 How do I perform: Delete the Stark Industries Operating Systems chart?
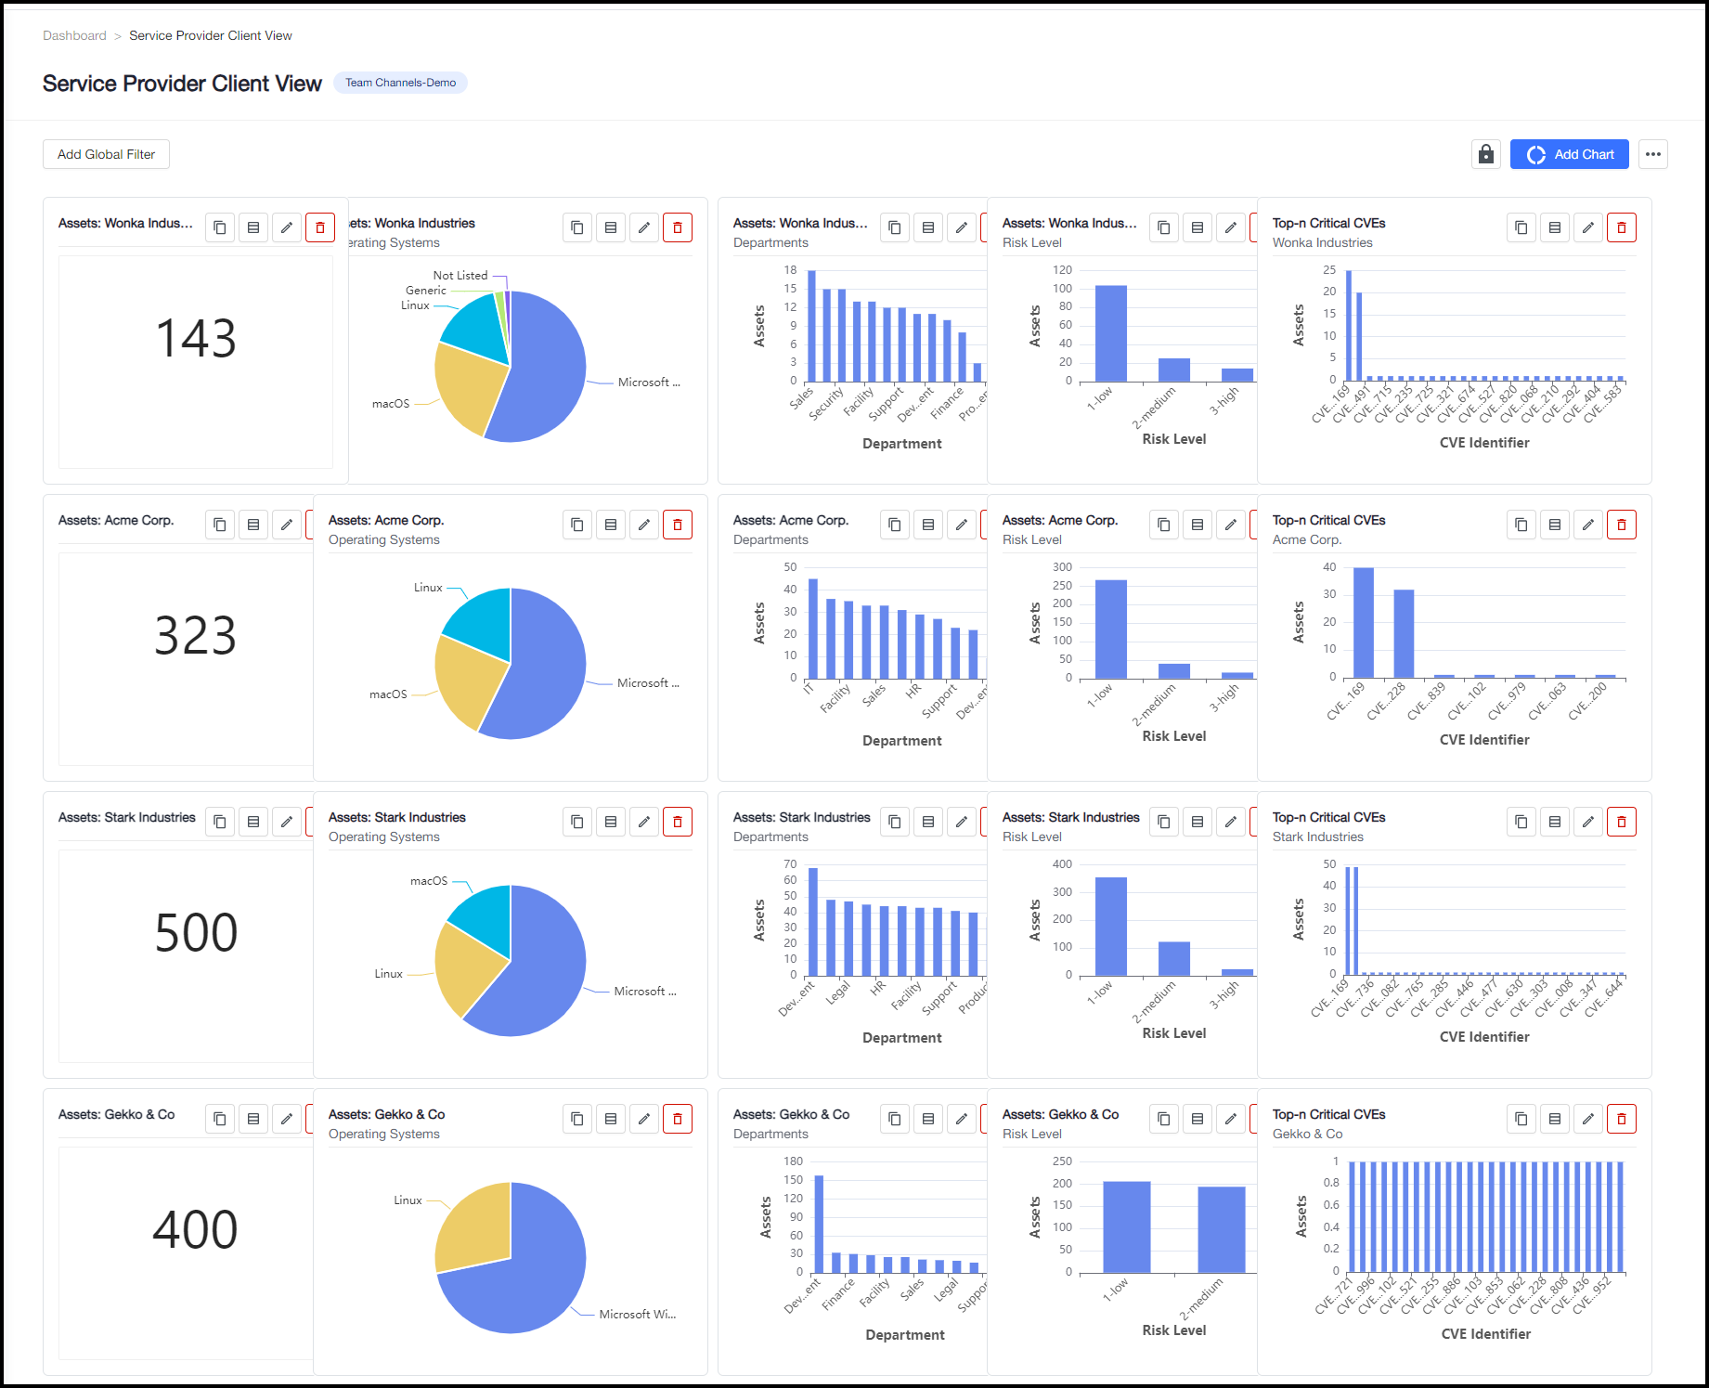pyautogui.click(x=678, y=822)
